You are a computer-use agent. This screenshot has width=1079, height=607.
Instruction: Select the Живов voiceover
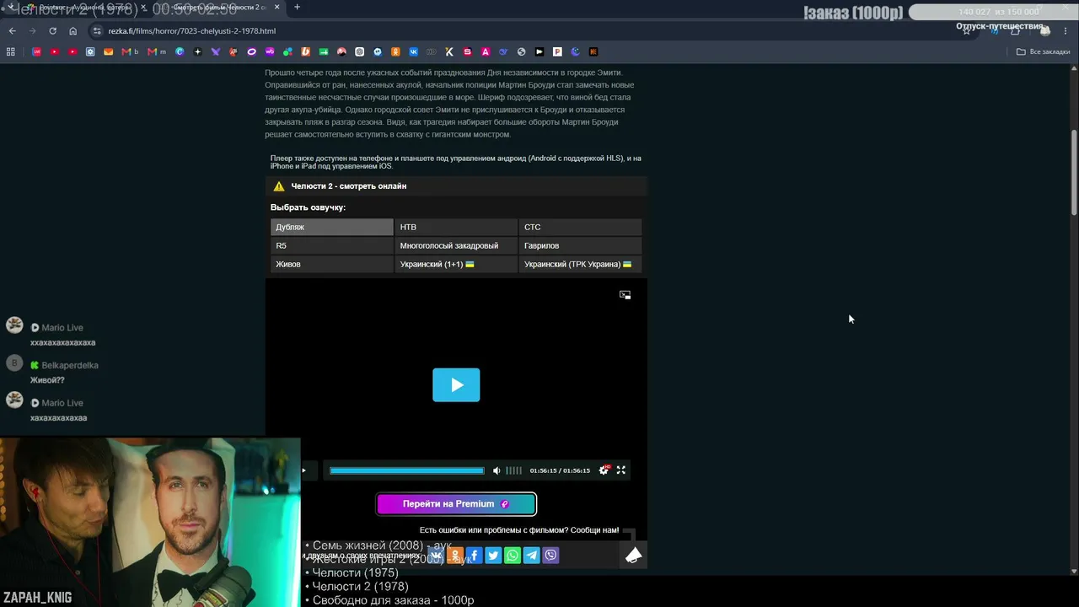click(332, 264)
